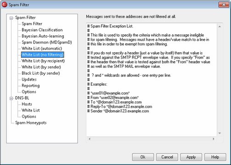The height and width of the screenshot is (165, 231).
Task: Click the '# Reply-To *@domain123.example.com' line
Action: pos(119,106)
